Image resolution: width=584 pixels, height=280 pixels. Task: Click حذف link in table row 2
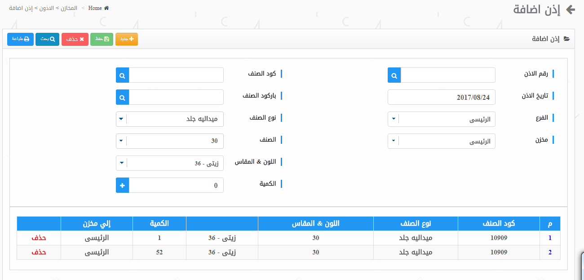[39, 252]
